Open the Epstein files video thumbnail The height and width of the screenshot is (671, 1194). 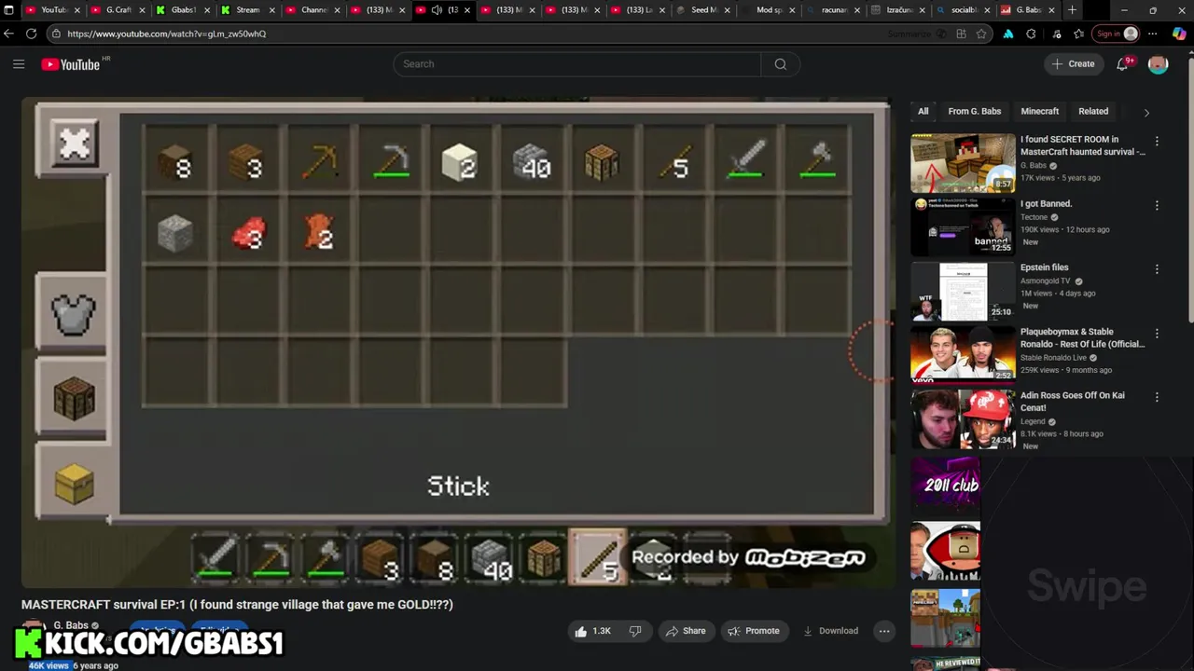(963, 291)
